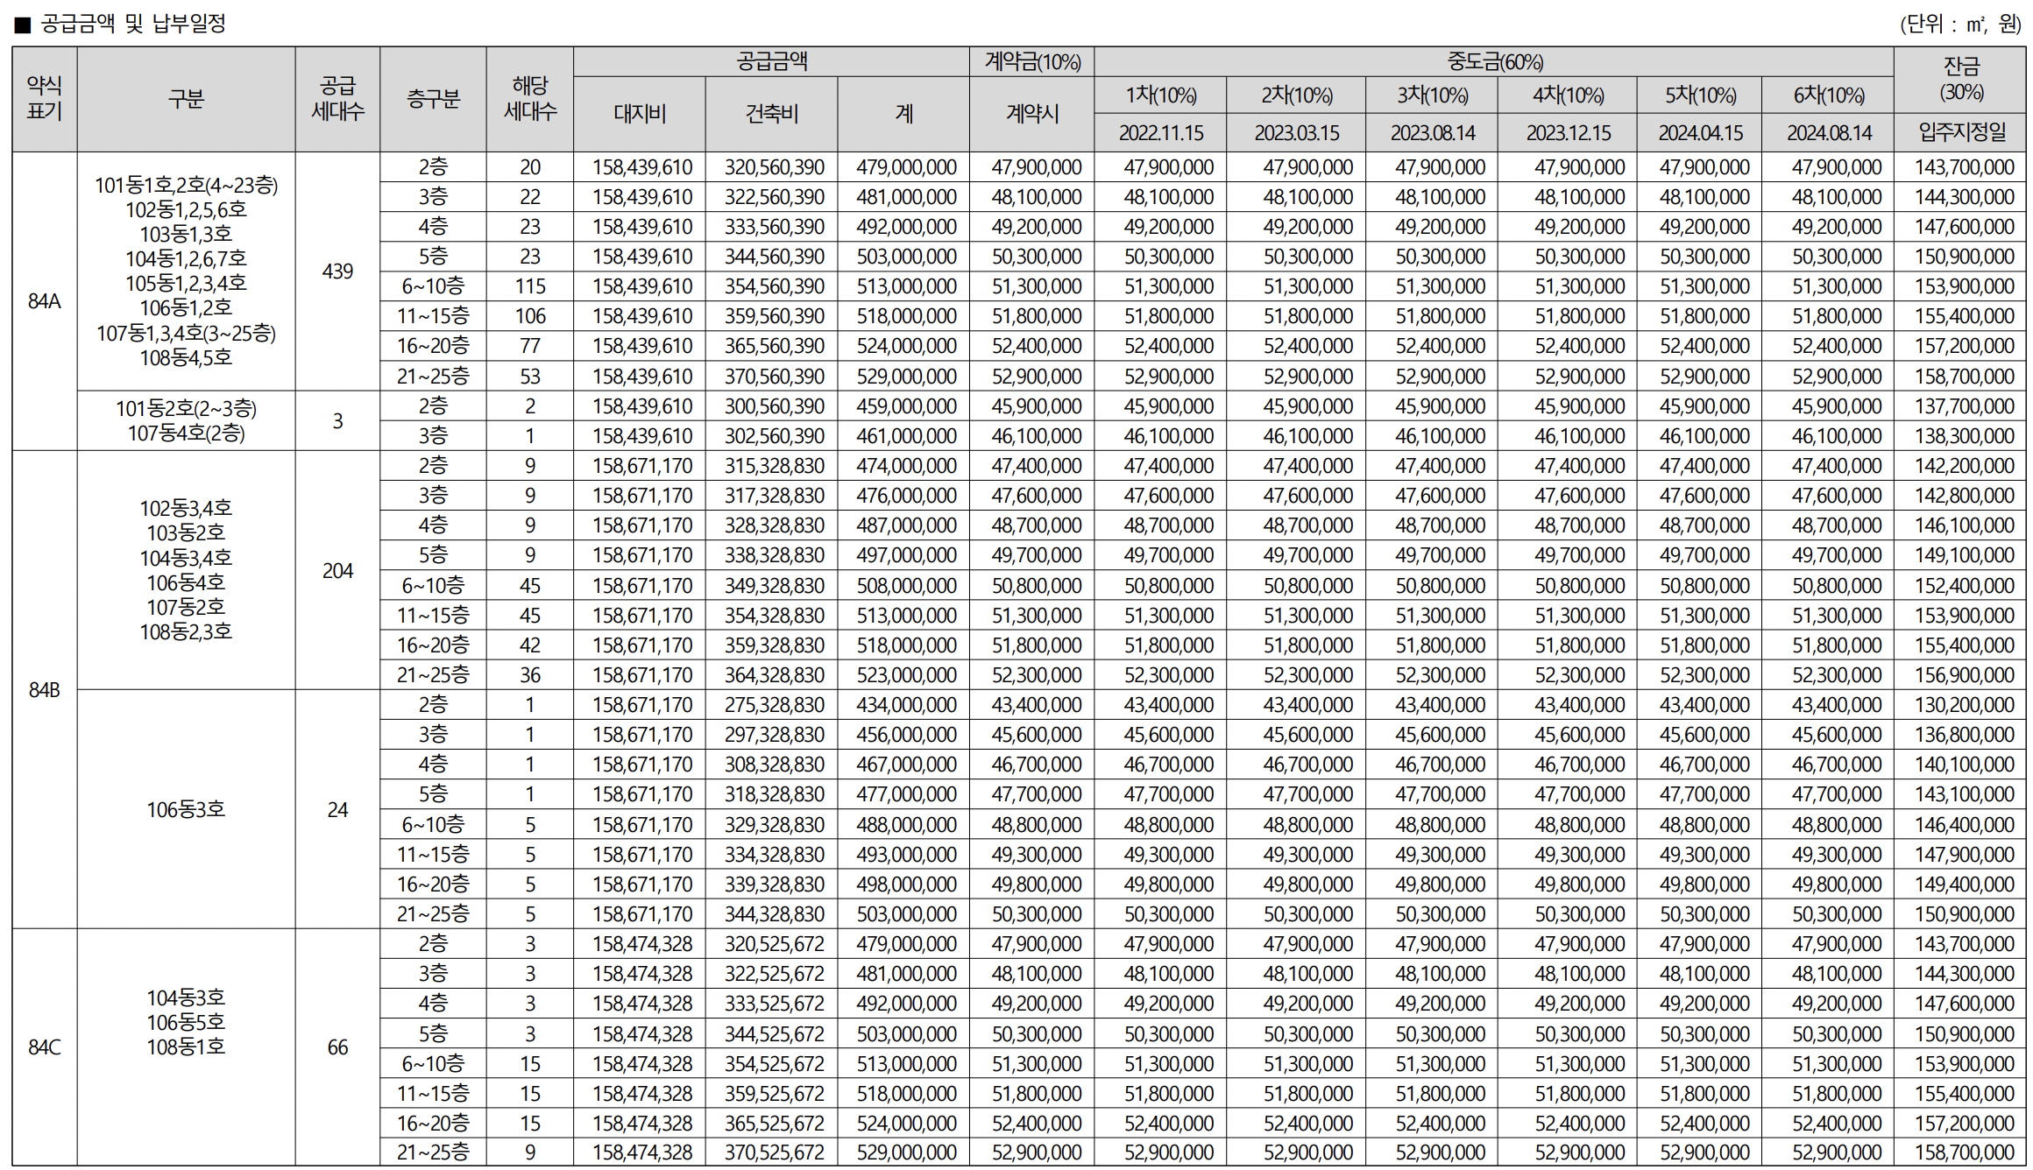Click construction cost '370,525,672'
2033x1170 pixels.
pos(774,1153)
